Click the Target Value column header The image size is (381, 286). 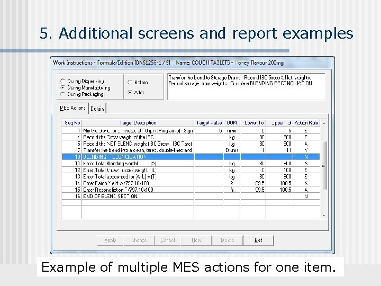[208, 123]
